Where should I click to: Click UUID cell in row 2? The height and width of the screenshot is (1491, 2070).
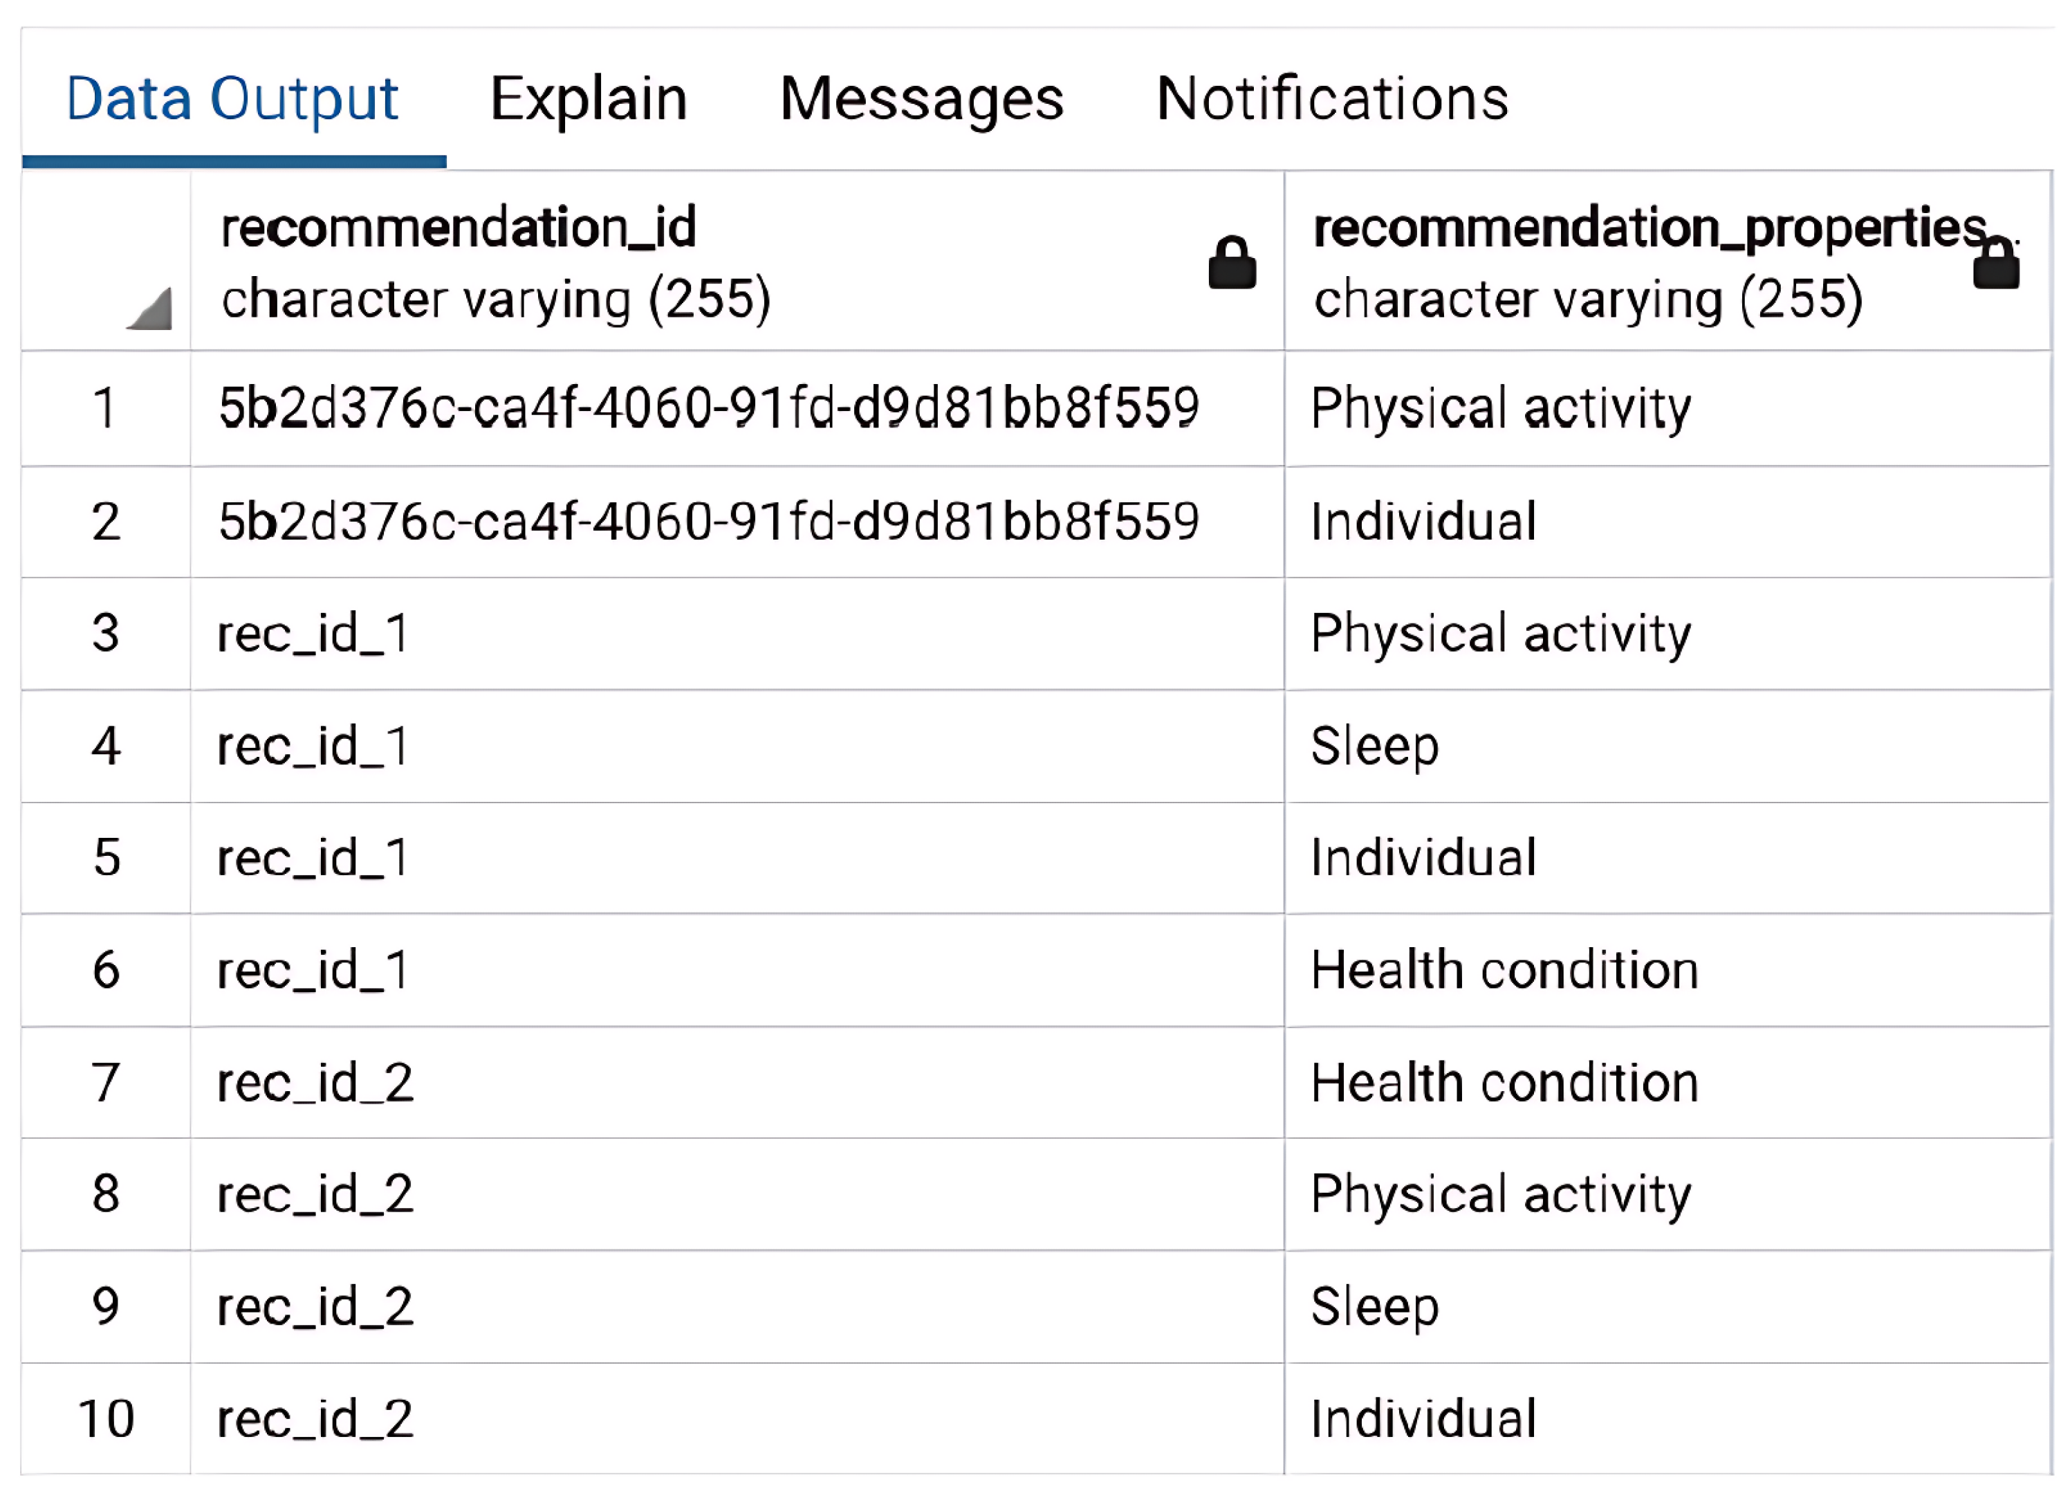click(708, 522)
